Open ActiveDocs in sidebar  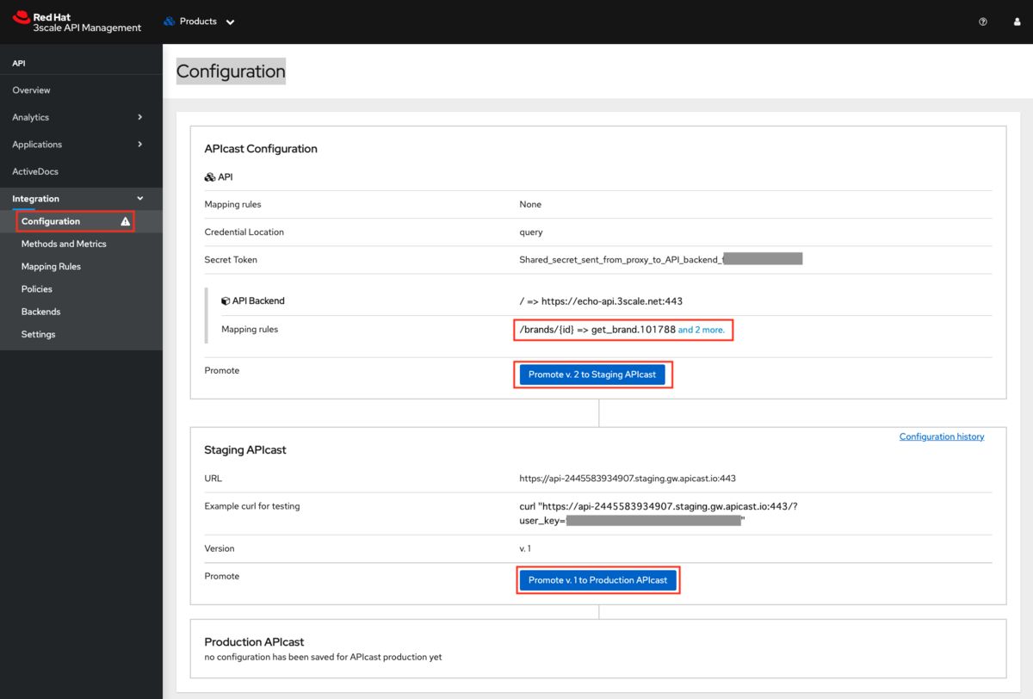click(x=35, y=171)
